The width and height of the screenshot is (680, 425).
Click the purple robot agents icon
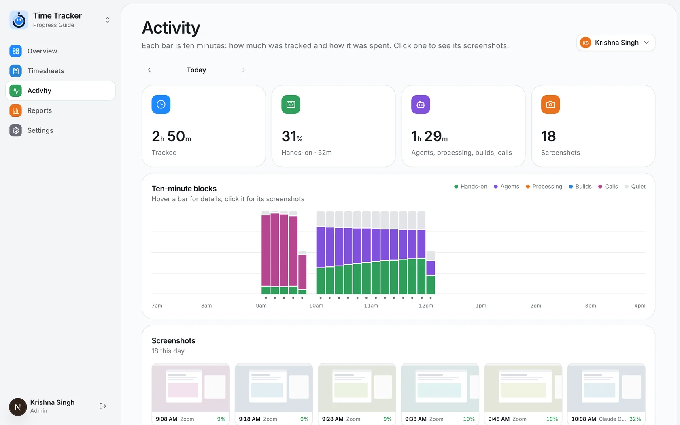coord(421,104)
